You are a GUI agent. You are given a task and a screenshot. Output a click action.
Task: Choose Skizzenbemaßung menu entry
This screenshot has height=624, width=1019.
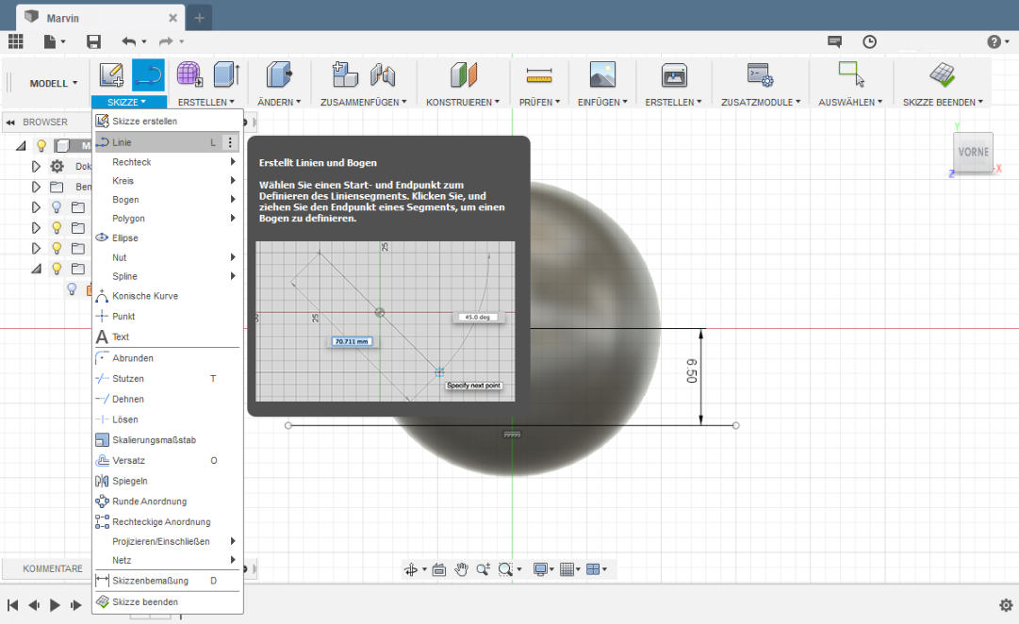[x=166, y=581]
